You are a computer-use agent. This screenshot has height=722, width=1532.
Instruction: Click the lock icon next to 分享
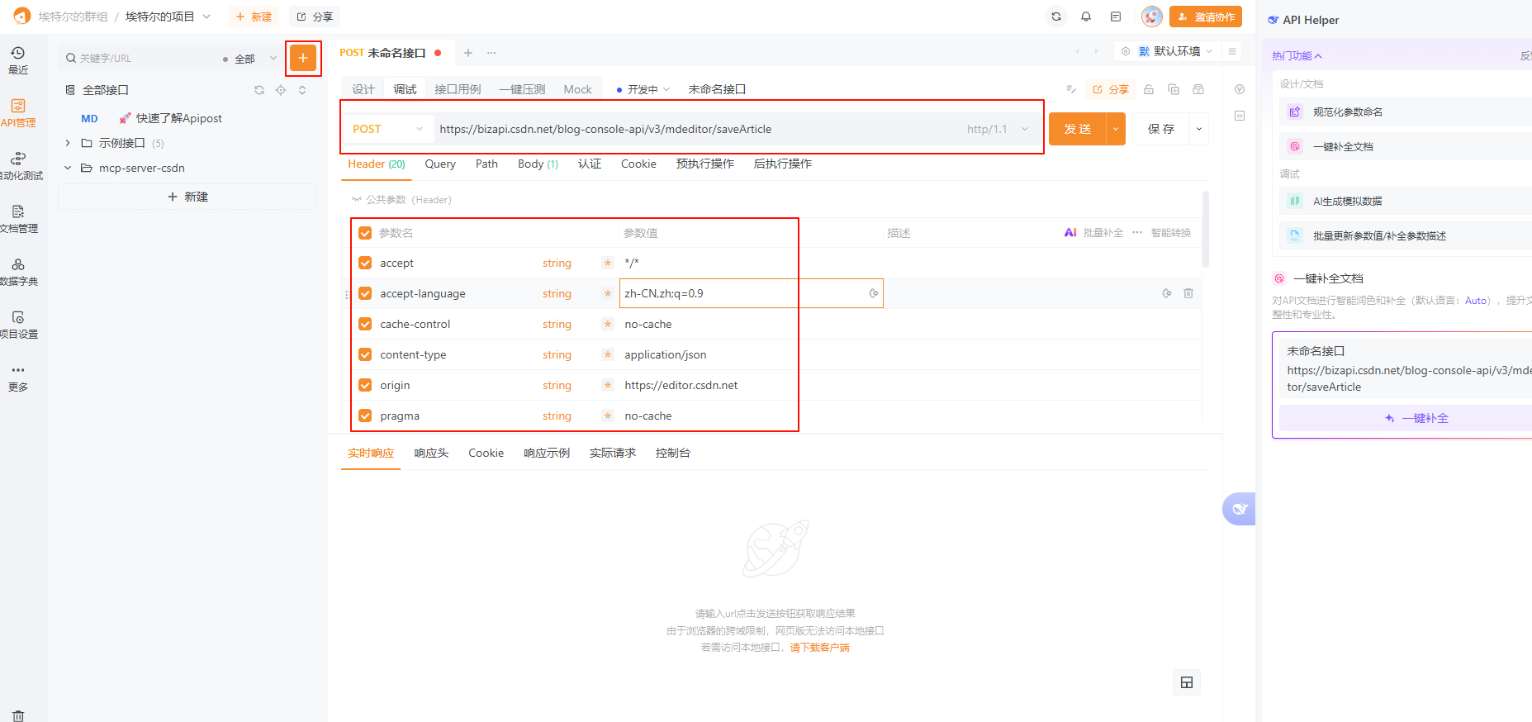(1149, 89)
